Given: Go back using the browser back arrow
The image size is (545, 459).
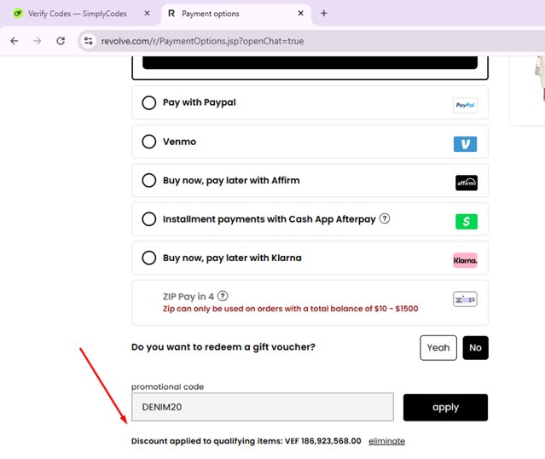Looking at the screenshot, I should coord(14,41).
